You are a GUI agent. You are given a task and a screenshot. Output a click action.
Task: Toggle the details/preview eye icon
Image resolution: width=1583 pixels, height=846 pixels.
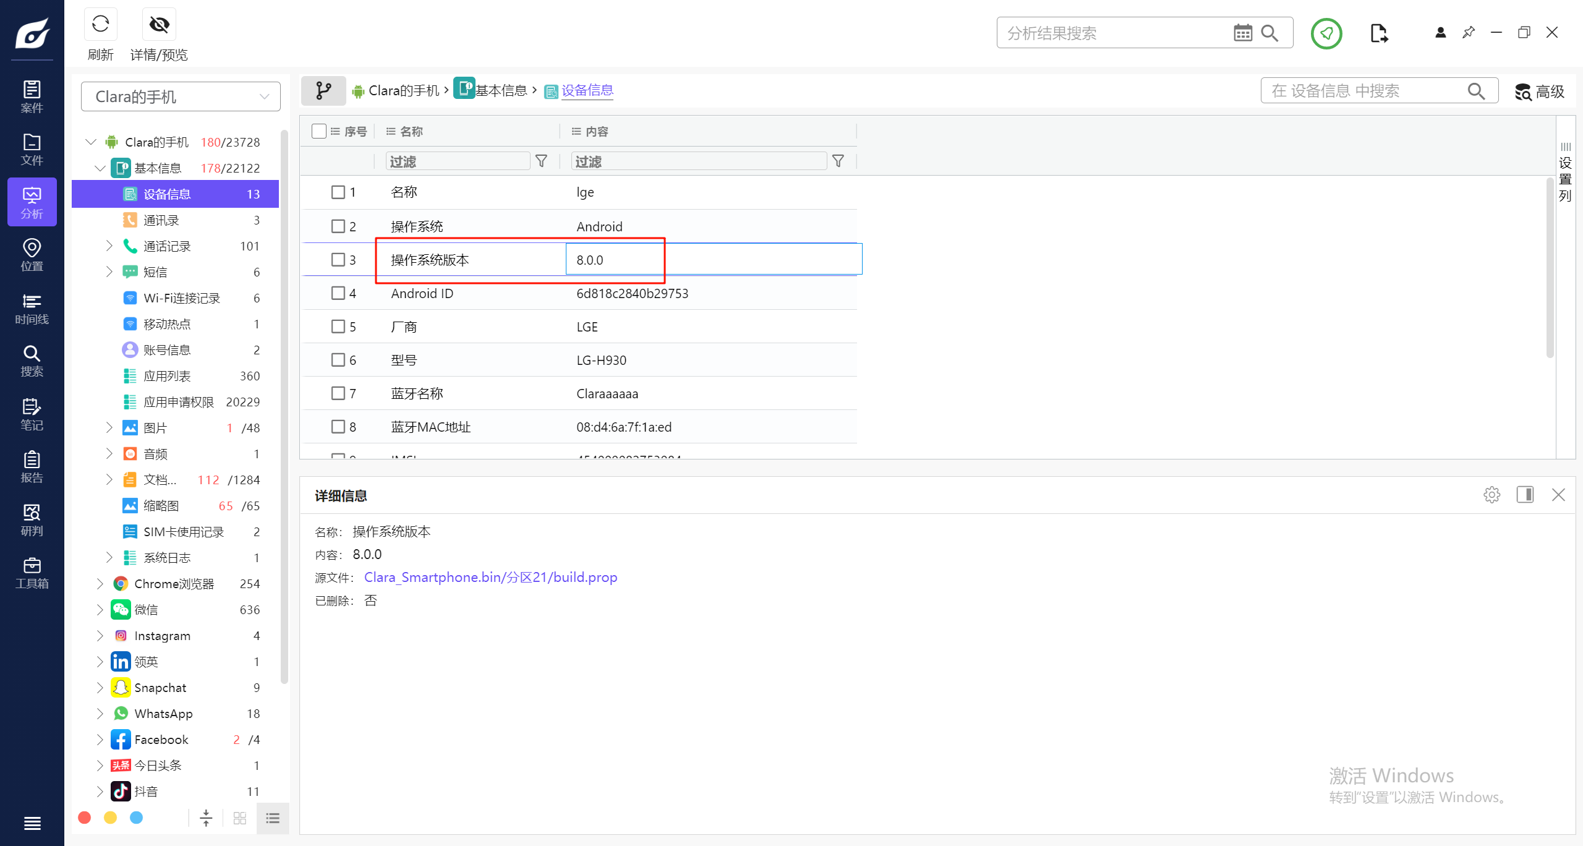pyautogui.click(x=159, y=25)
